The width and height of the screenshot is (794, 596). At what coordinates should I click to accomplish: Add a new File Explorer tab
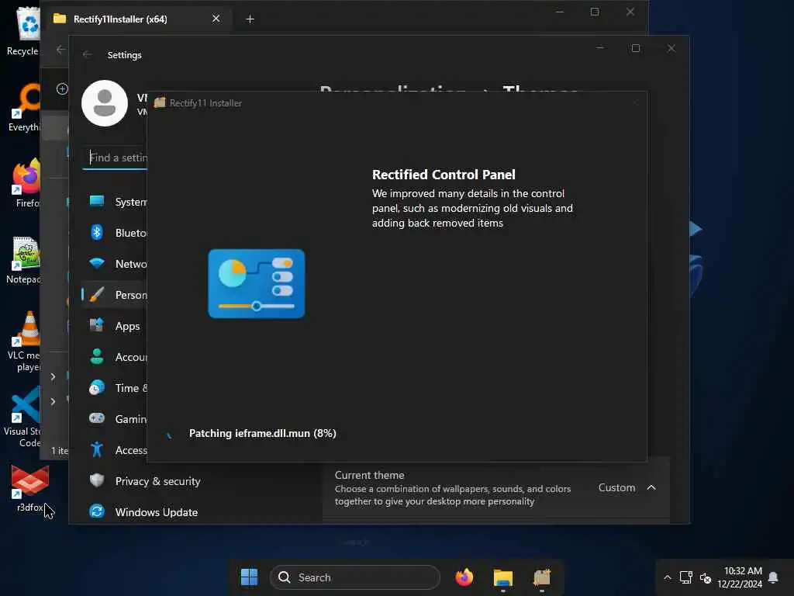[x=250, y=19]
